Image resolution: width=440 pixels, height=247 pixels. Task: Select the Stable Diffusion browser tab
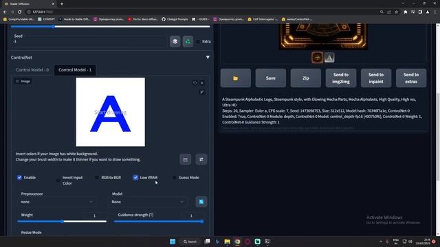(x=29, y=4)
